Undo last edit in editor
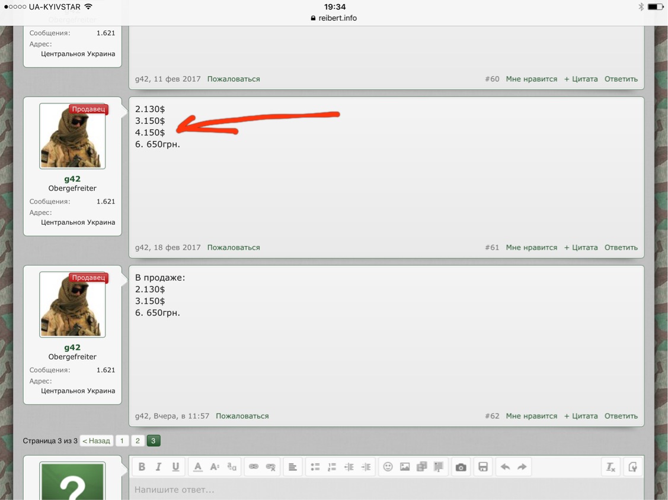The image size is (668, 500). (505, 467)
